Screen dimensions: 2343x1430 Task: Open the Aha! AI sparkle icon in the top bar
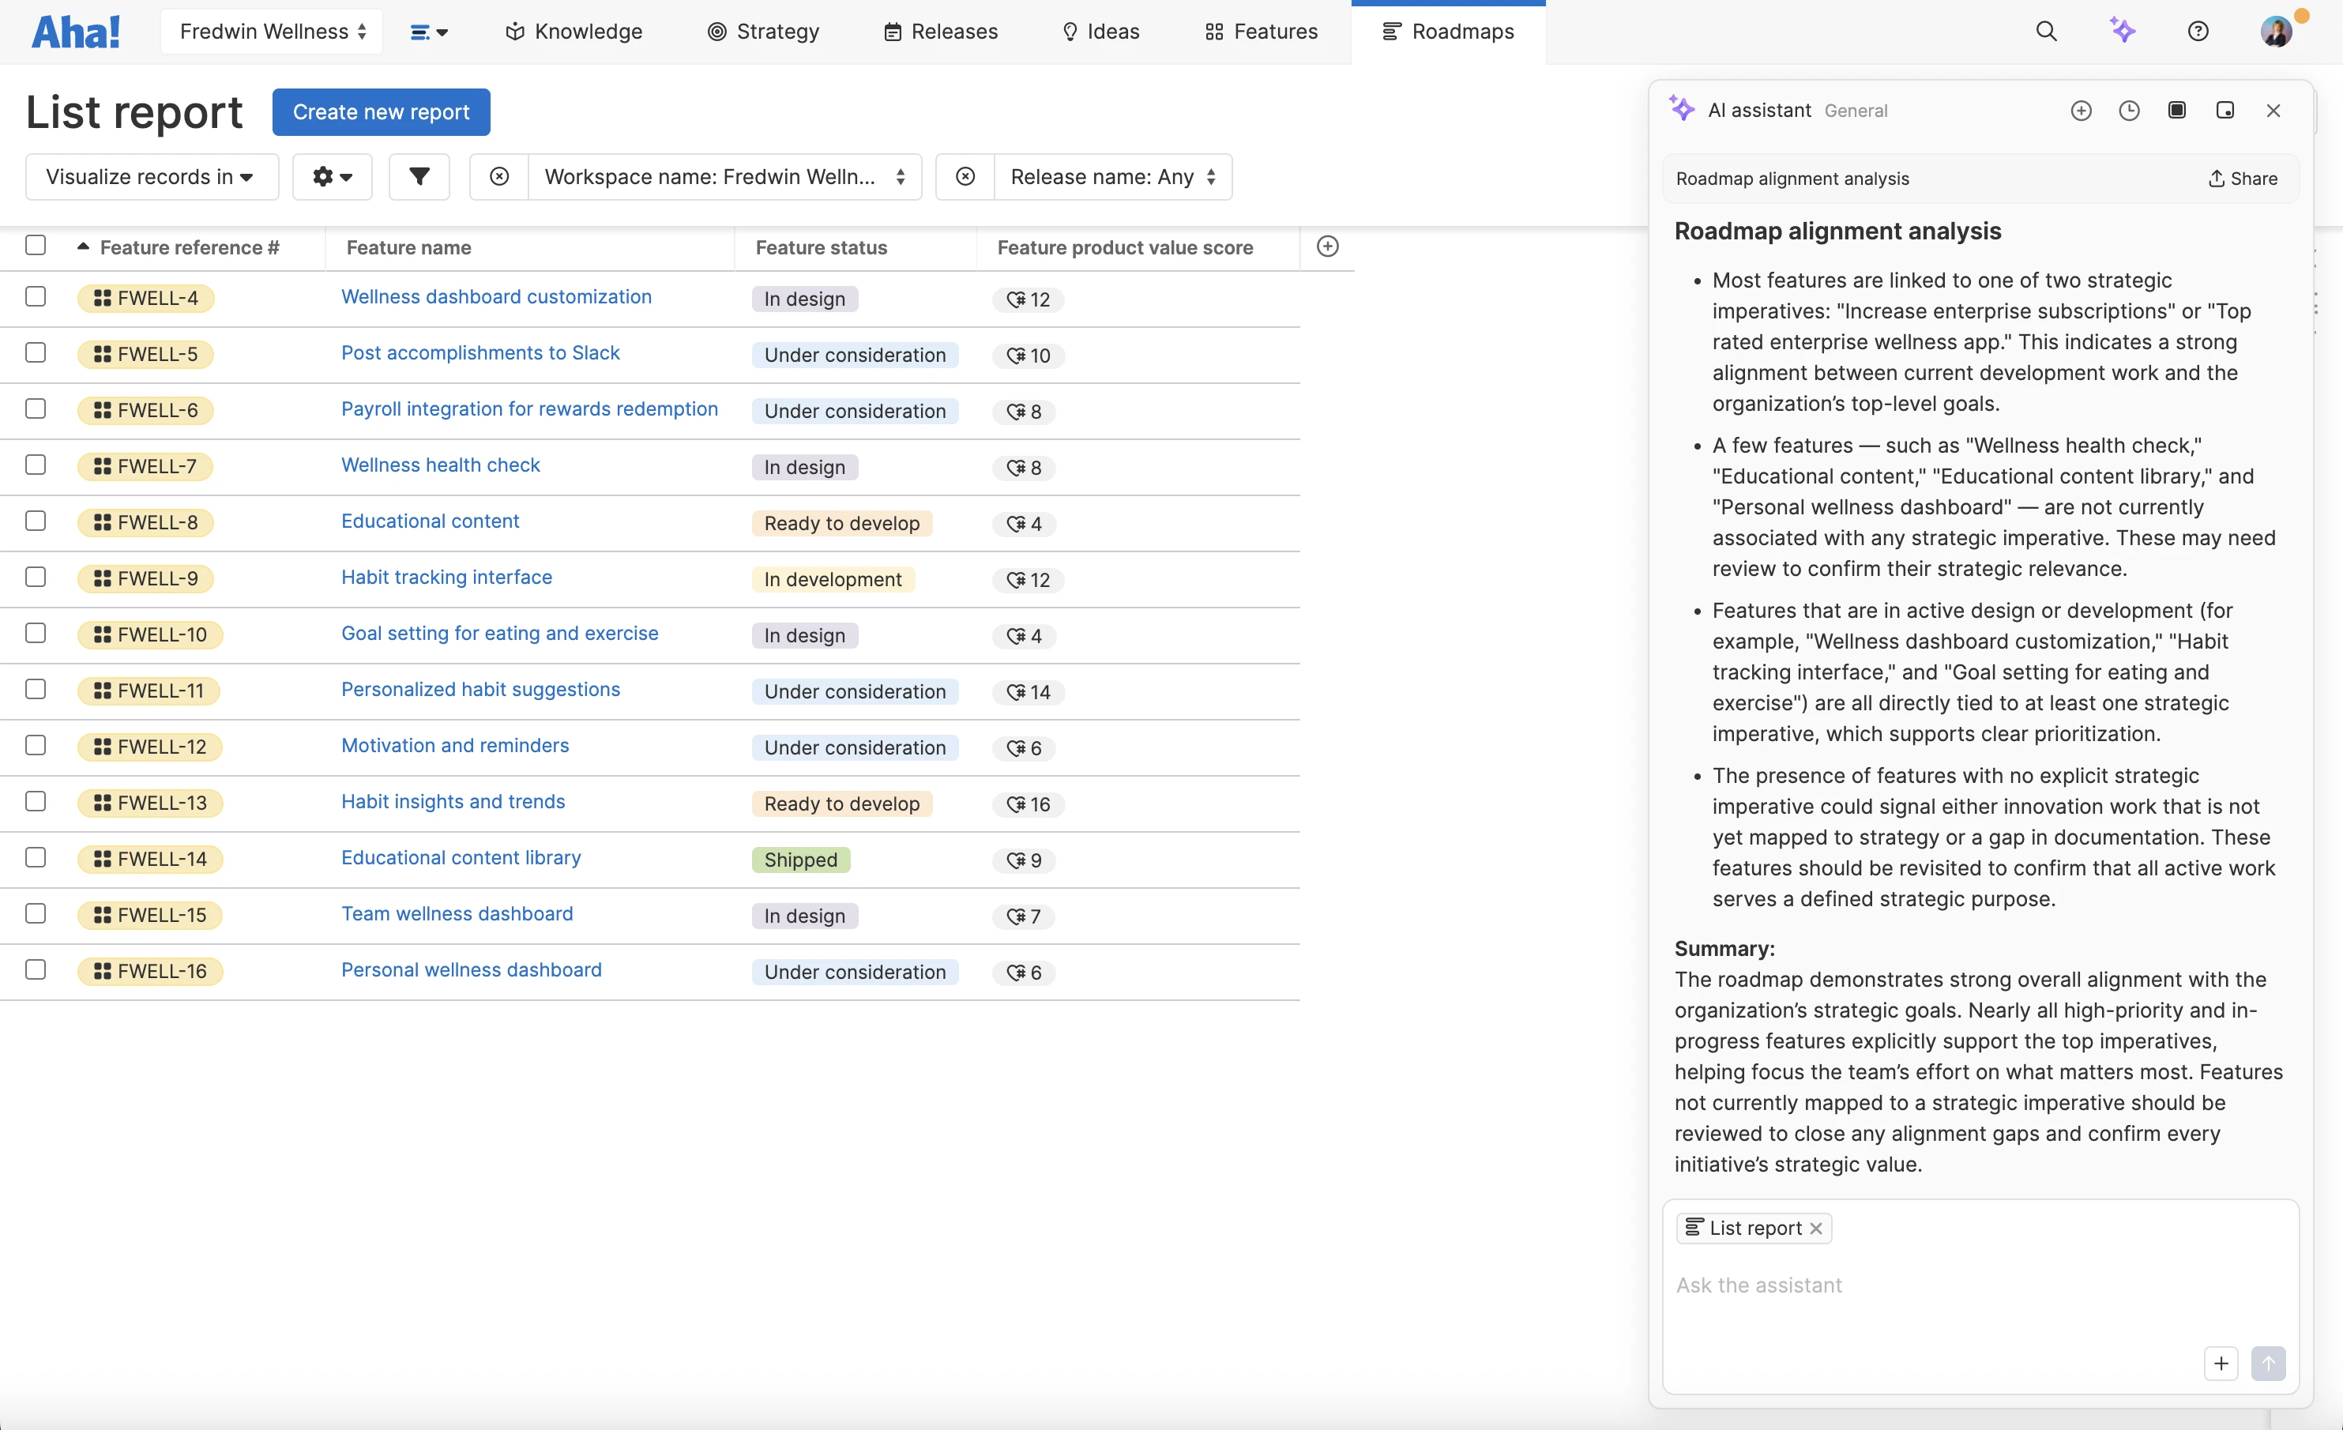click(x=2124, y=31)
